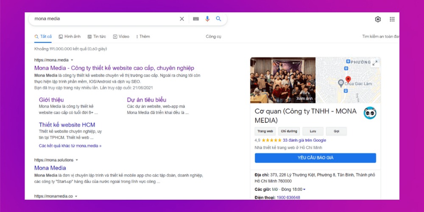Expand dropdown arrow beside https://mona.solutions
The width and height of the screenshot is (424, 212).
pos(77,160)
